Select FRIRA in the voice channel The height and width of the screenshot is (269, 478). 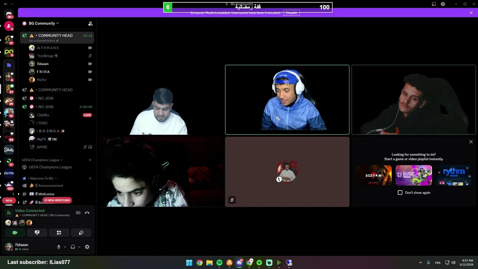tap(60, 72)
